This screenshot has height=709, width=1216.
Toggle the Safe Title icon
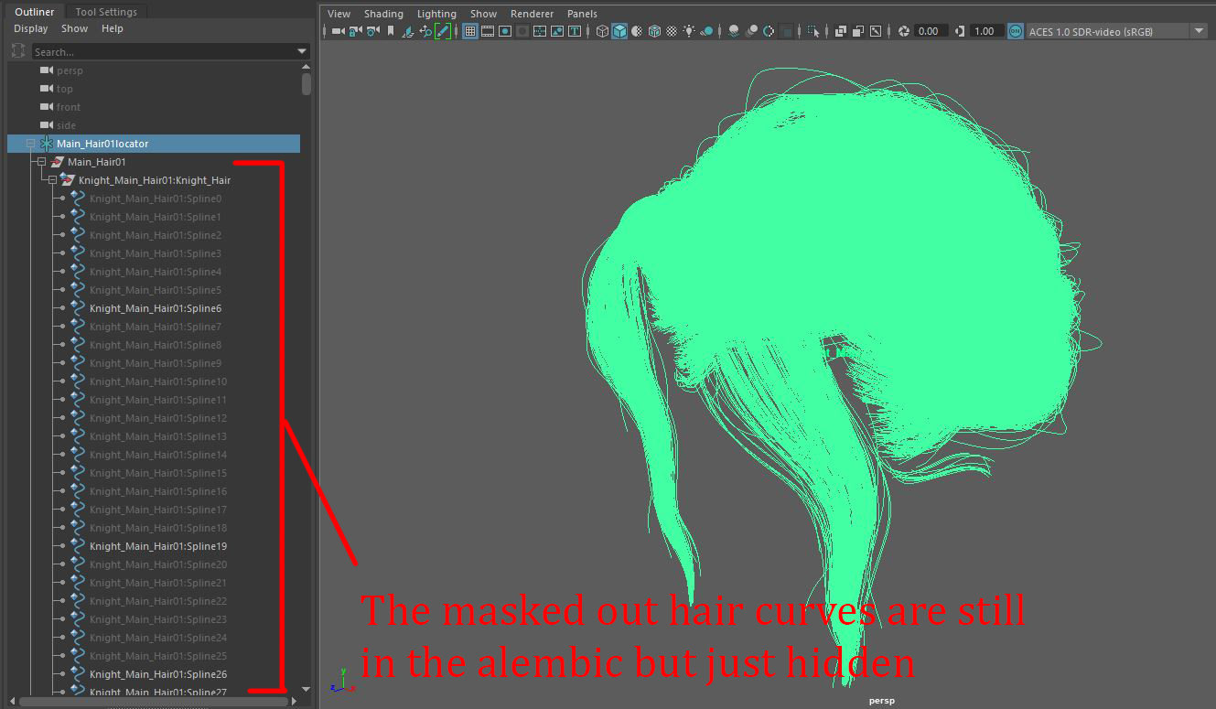point(575,31)
